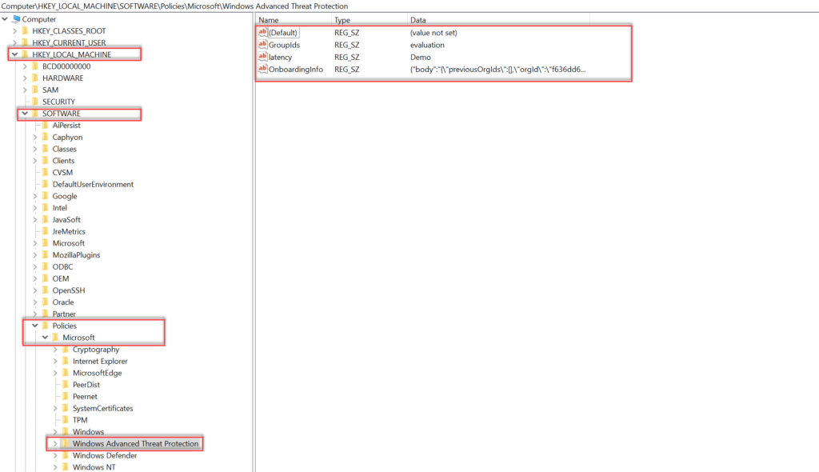The height and width of the screenshot is (472, 819).
Task: Expand the HKEY_CURRENT_USER hive
Action: click(14, 43)
